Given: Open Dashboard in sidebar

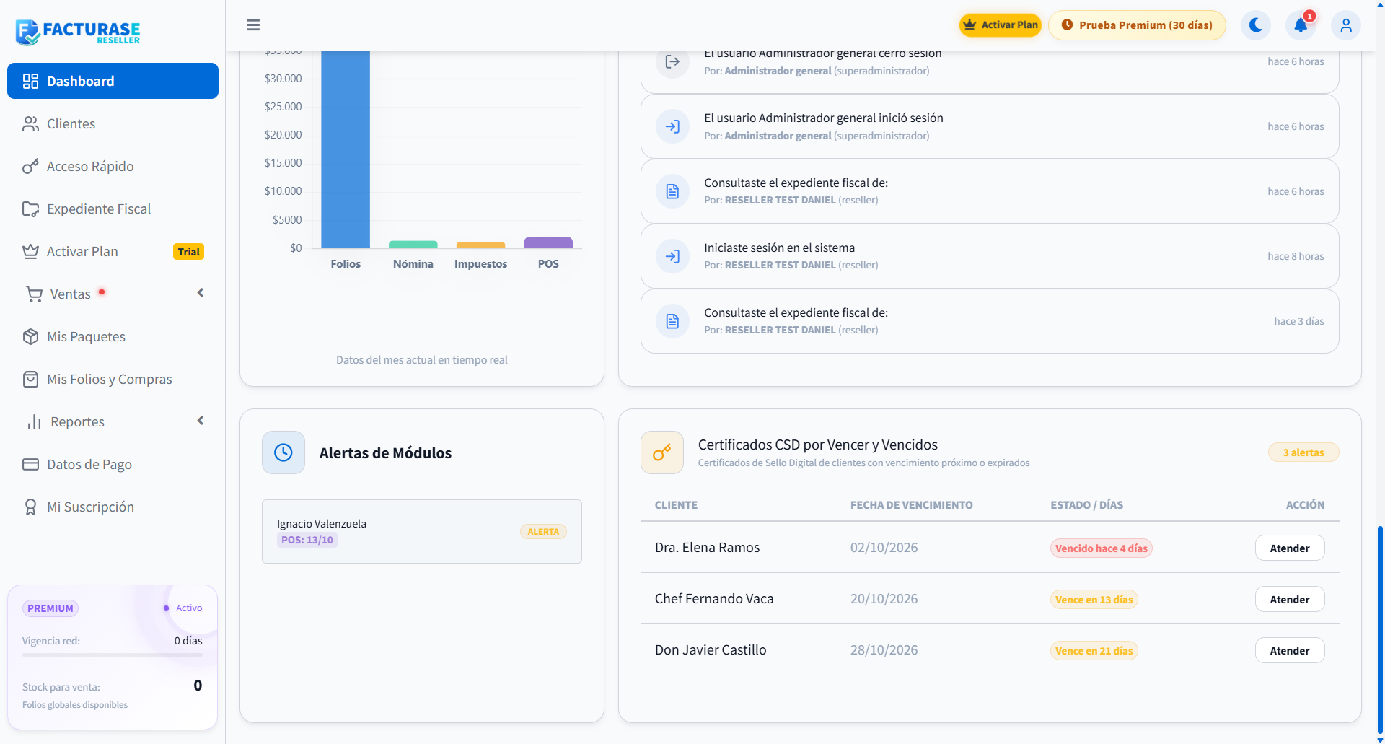Looking at the screenshot, I should [x=113, y=81].
